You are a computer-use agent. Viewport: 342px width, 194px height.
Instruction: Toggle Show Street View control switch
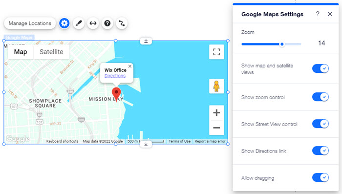[x=321, y=124]
